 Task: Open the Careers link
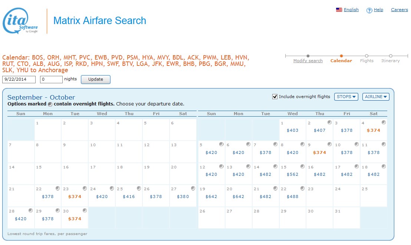[x=400, y=10]
